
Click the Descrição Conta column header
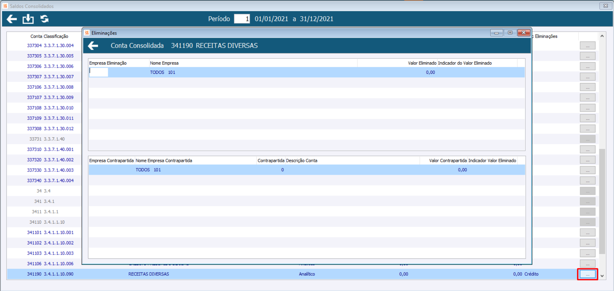302,161
